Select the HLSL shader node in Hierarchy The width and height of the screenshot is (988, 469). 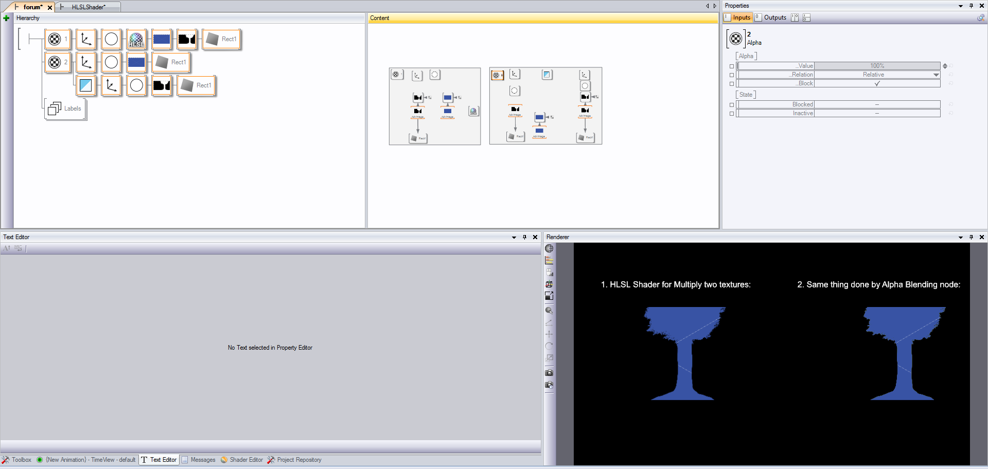(x=136, y=39)
